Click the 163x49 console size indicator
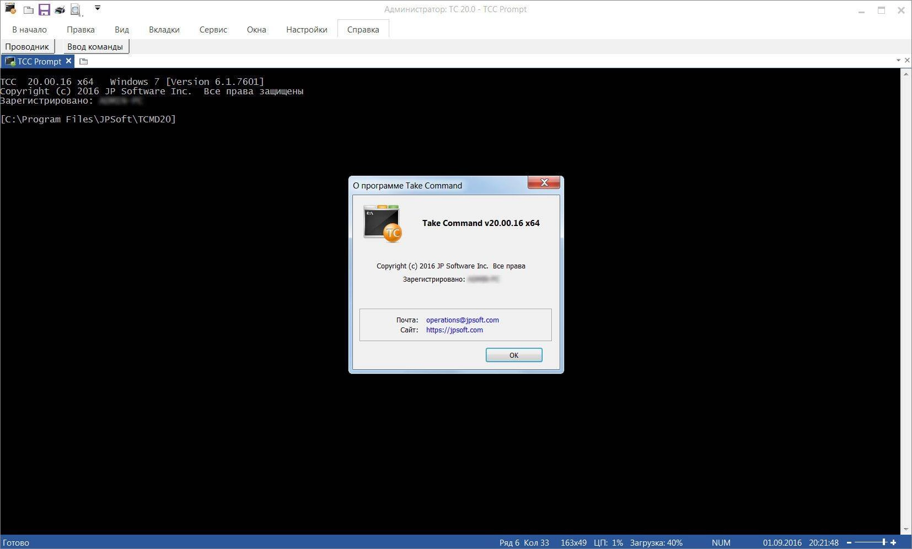The height and width of the screenshot is (549, 912). coord(573,542)
